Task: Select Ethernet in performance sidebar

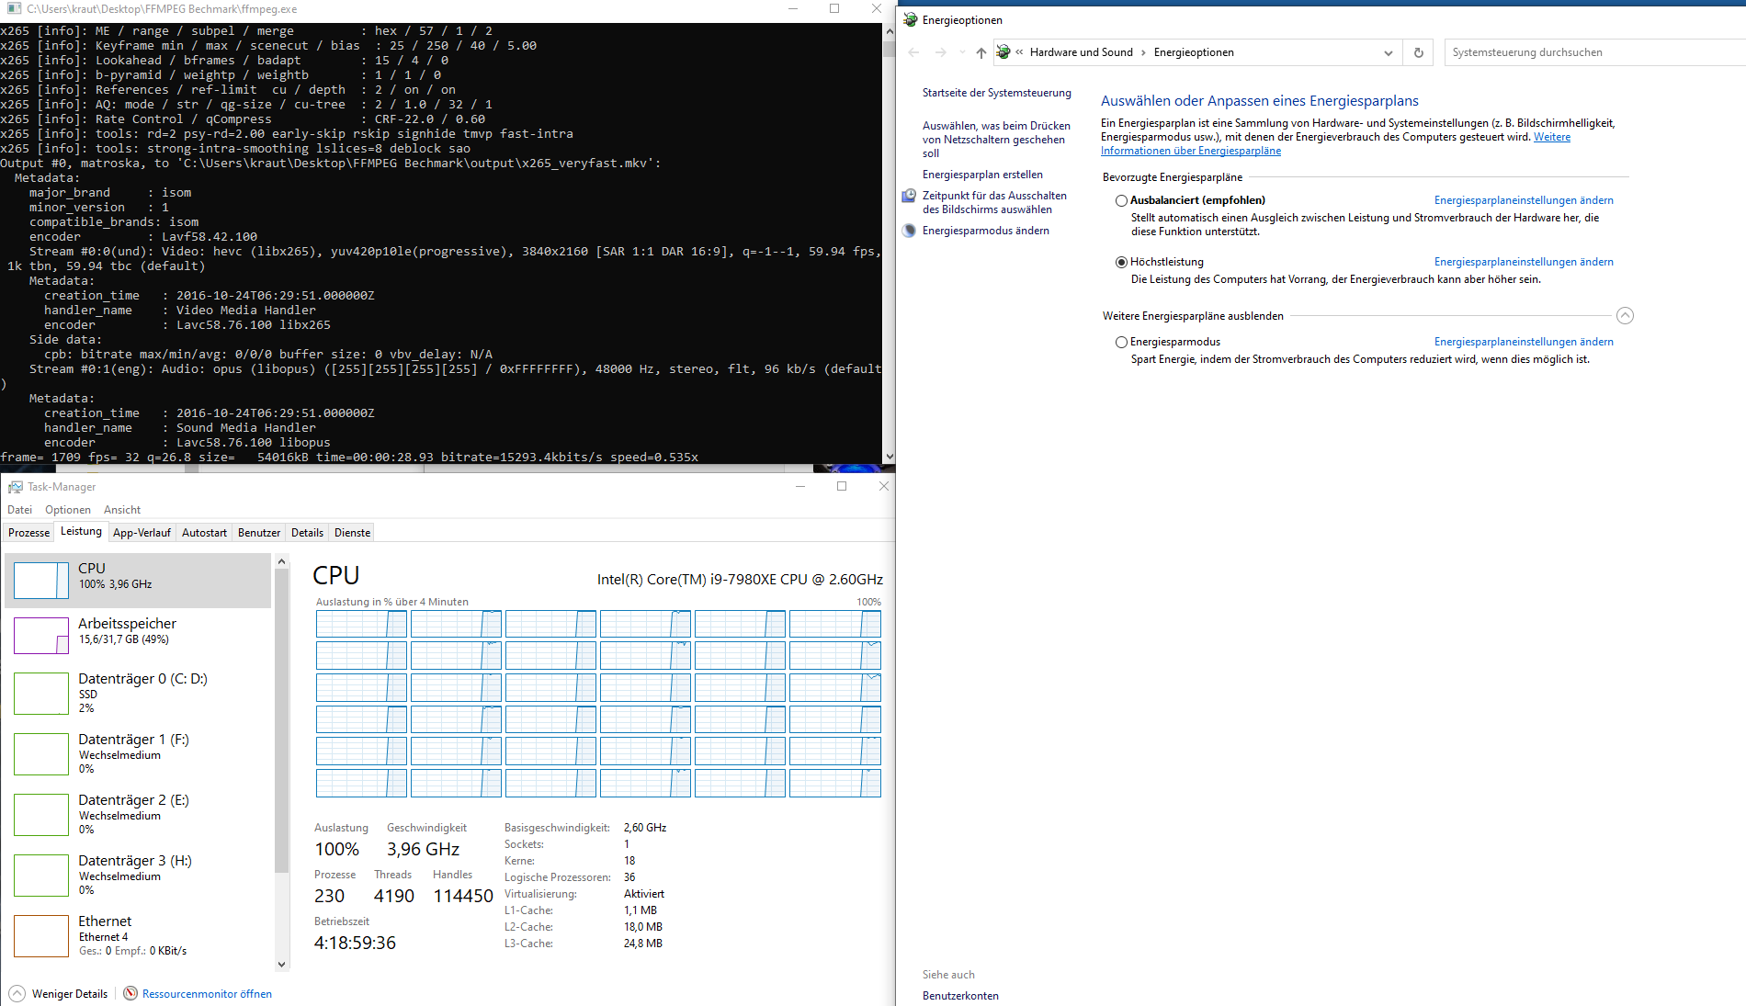Action: click(x=138, y=936)
